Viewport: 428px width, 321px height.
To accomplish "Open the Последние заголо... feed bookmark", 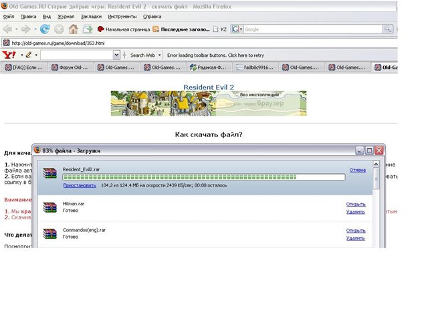I will (x=181, y=29).
